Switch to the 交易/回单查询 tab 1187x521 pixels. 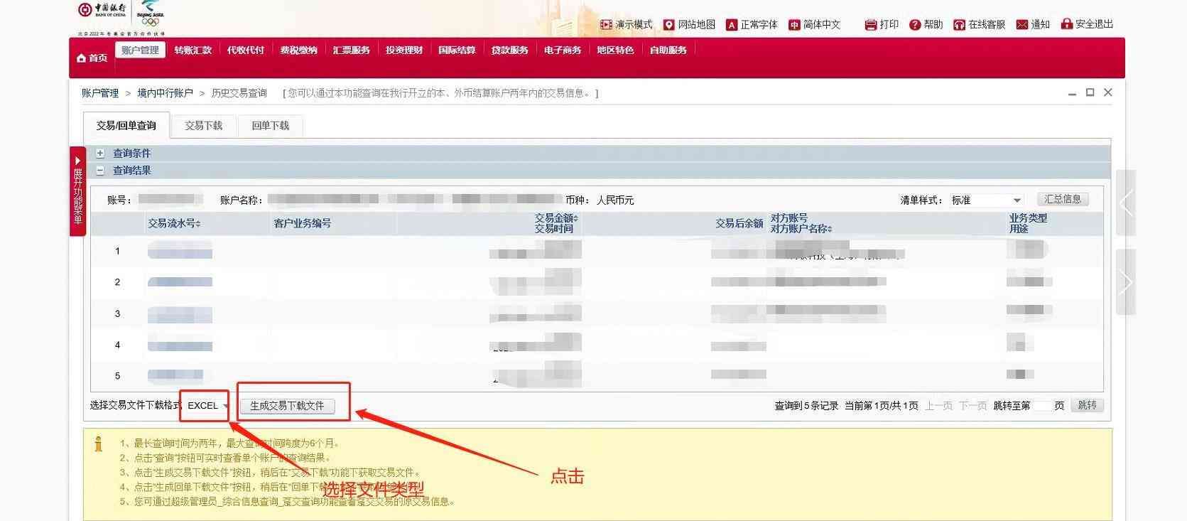coord(126,126)
